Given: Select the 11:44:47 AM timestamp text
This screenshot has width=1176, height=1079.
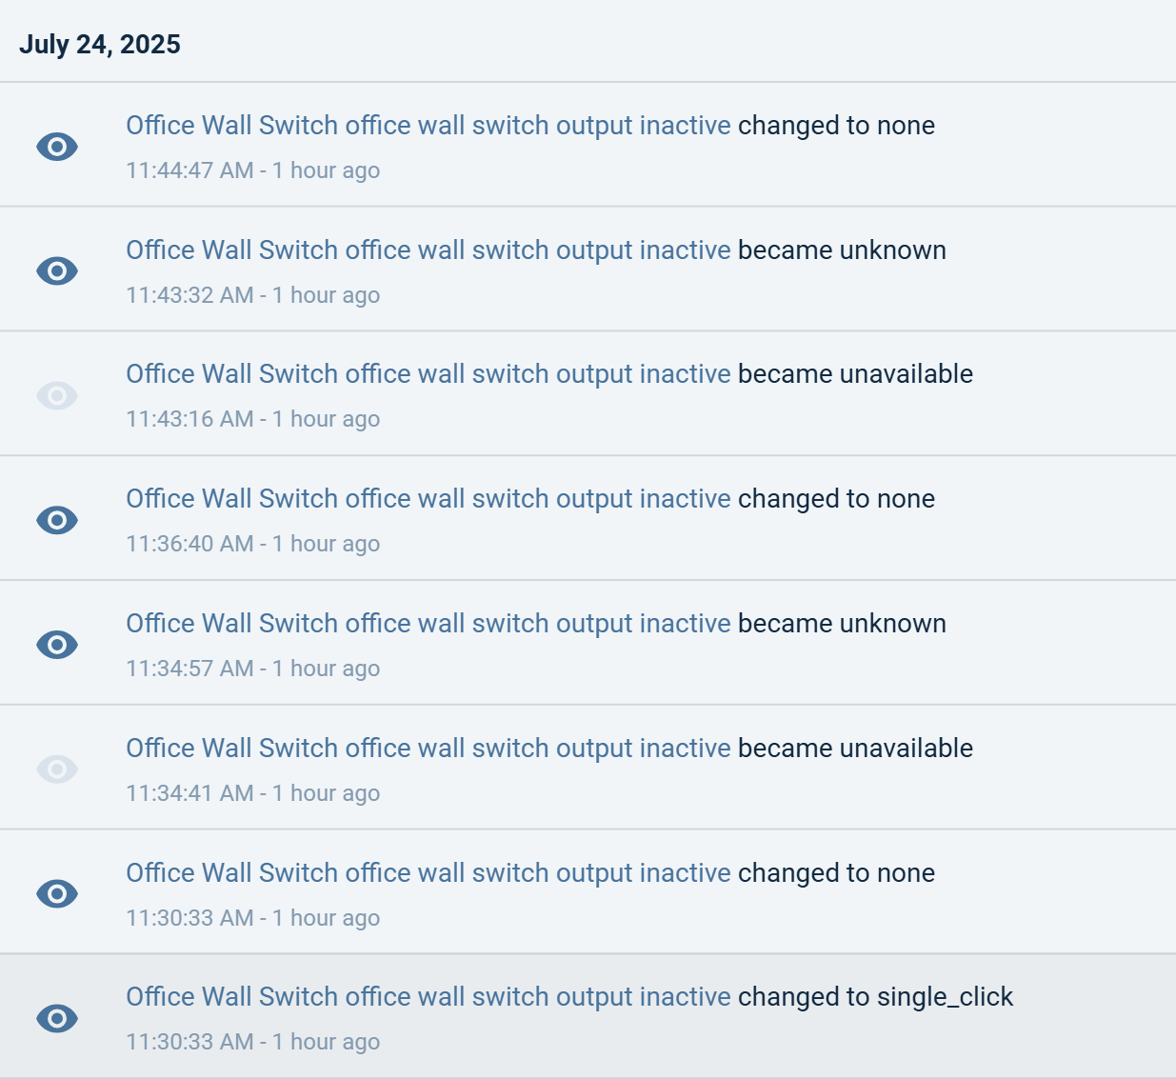Looking at the screenshot, I should click(x=189, y=170).
